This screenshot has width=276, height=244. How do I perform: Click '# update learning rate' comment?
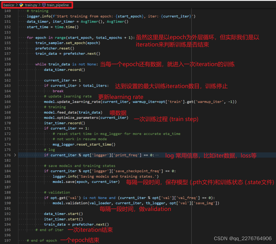(68, 96)
